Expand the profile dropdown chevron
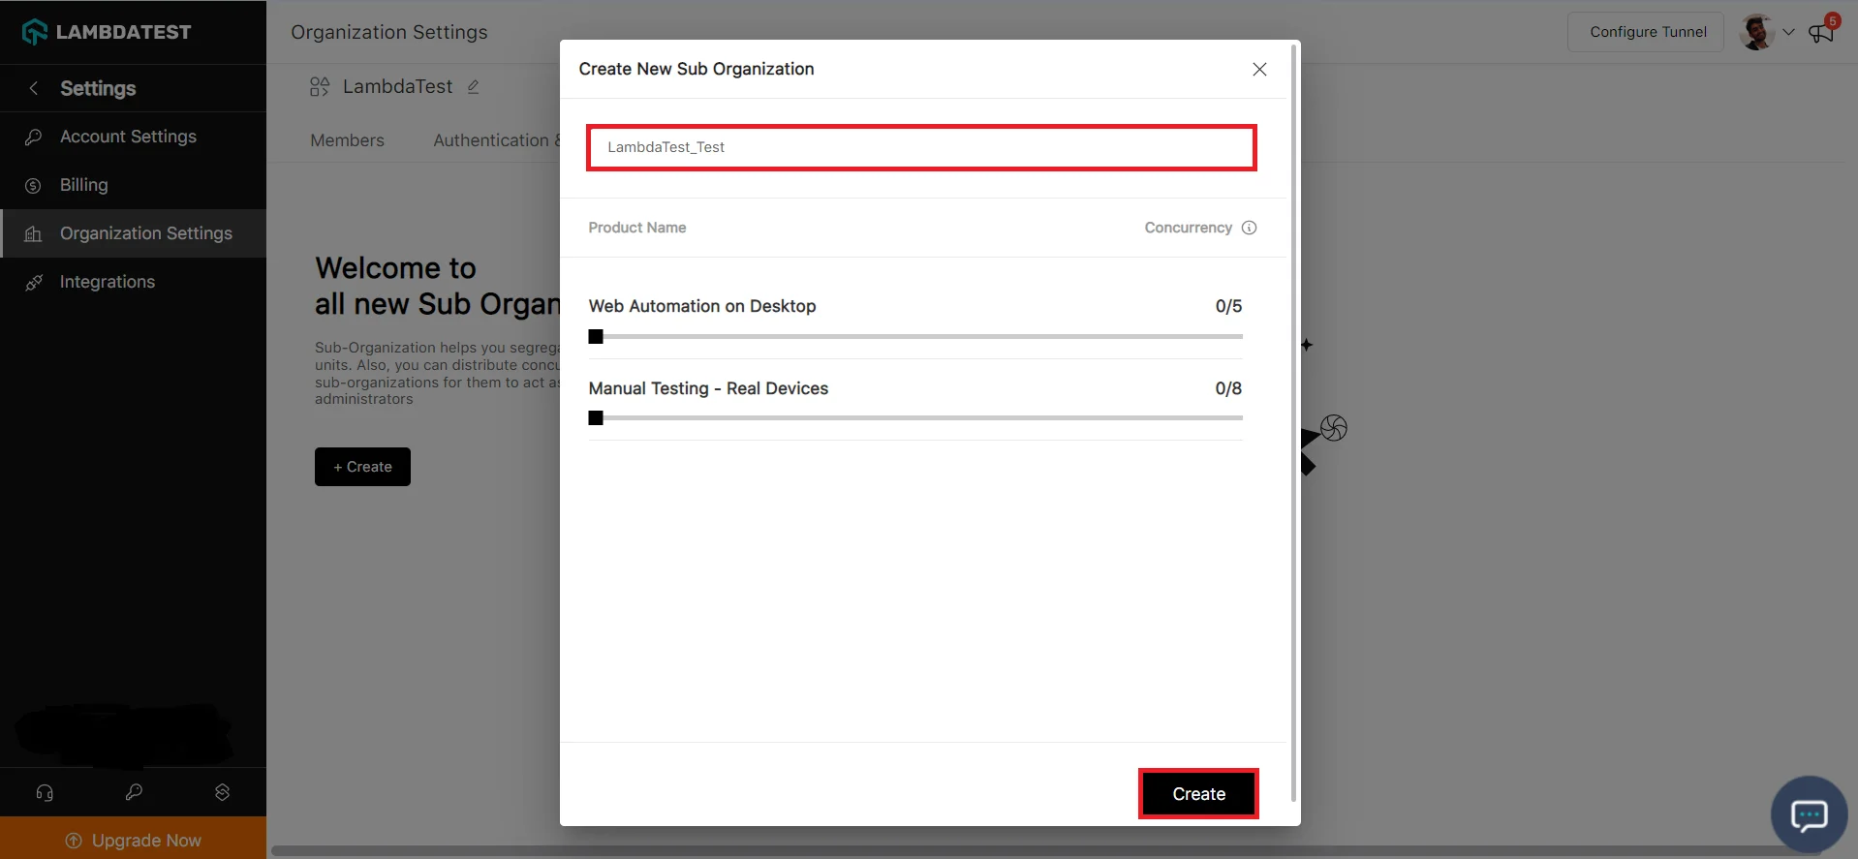 [x=1788, y=32]
